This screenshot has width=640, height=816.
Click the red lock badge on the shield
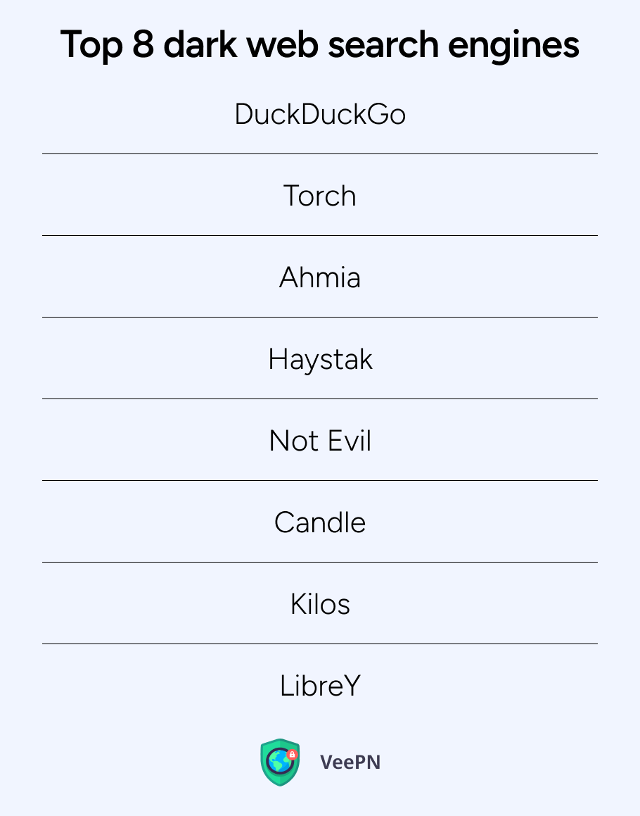coord(293,755)
